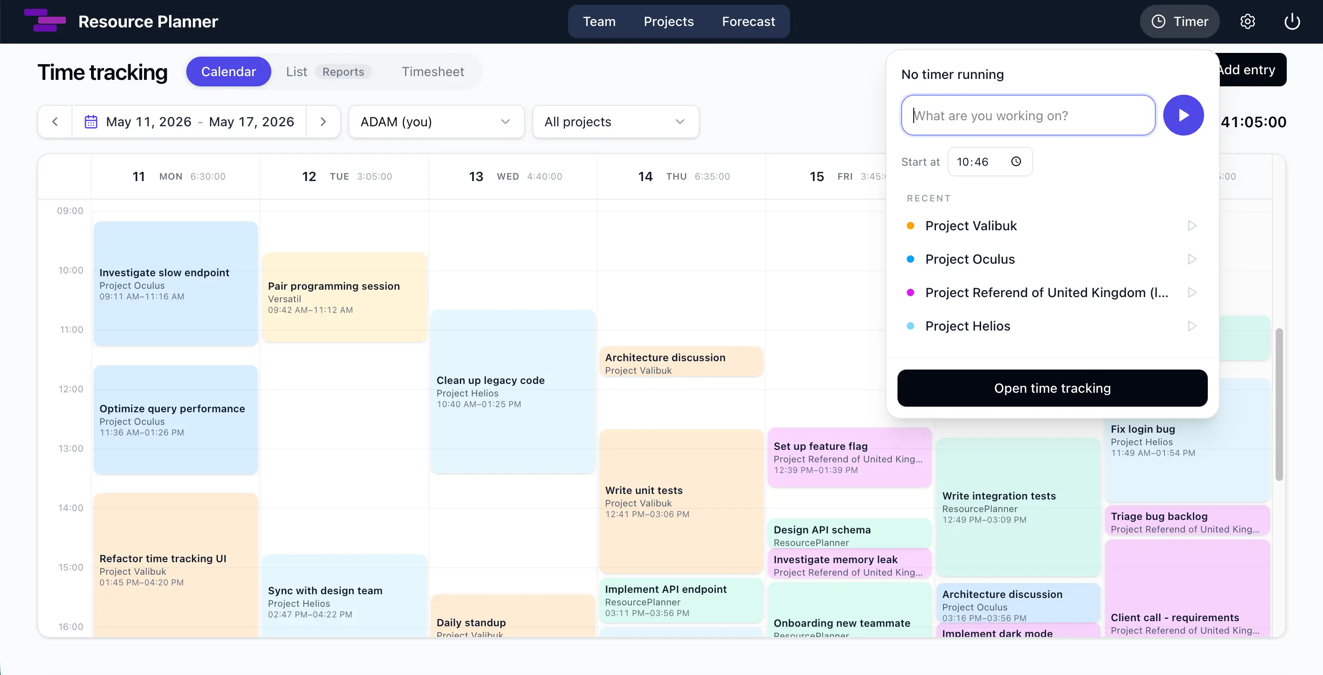The height and width of the screenshot is (675, 1323).
Task: Open calendar date picker icon
Action: (x=91, y=122)
